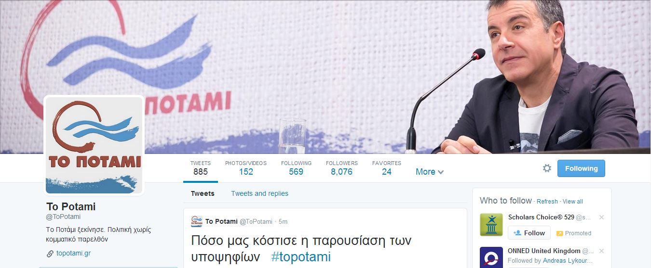651x268 pixels.
Task: Click the link icon beside topotami.gr
Action: [x=50, y=254]
